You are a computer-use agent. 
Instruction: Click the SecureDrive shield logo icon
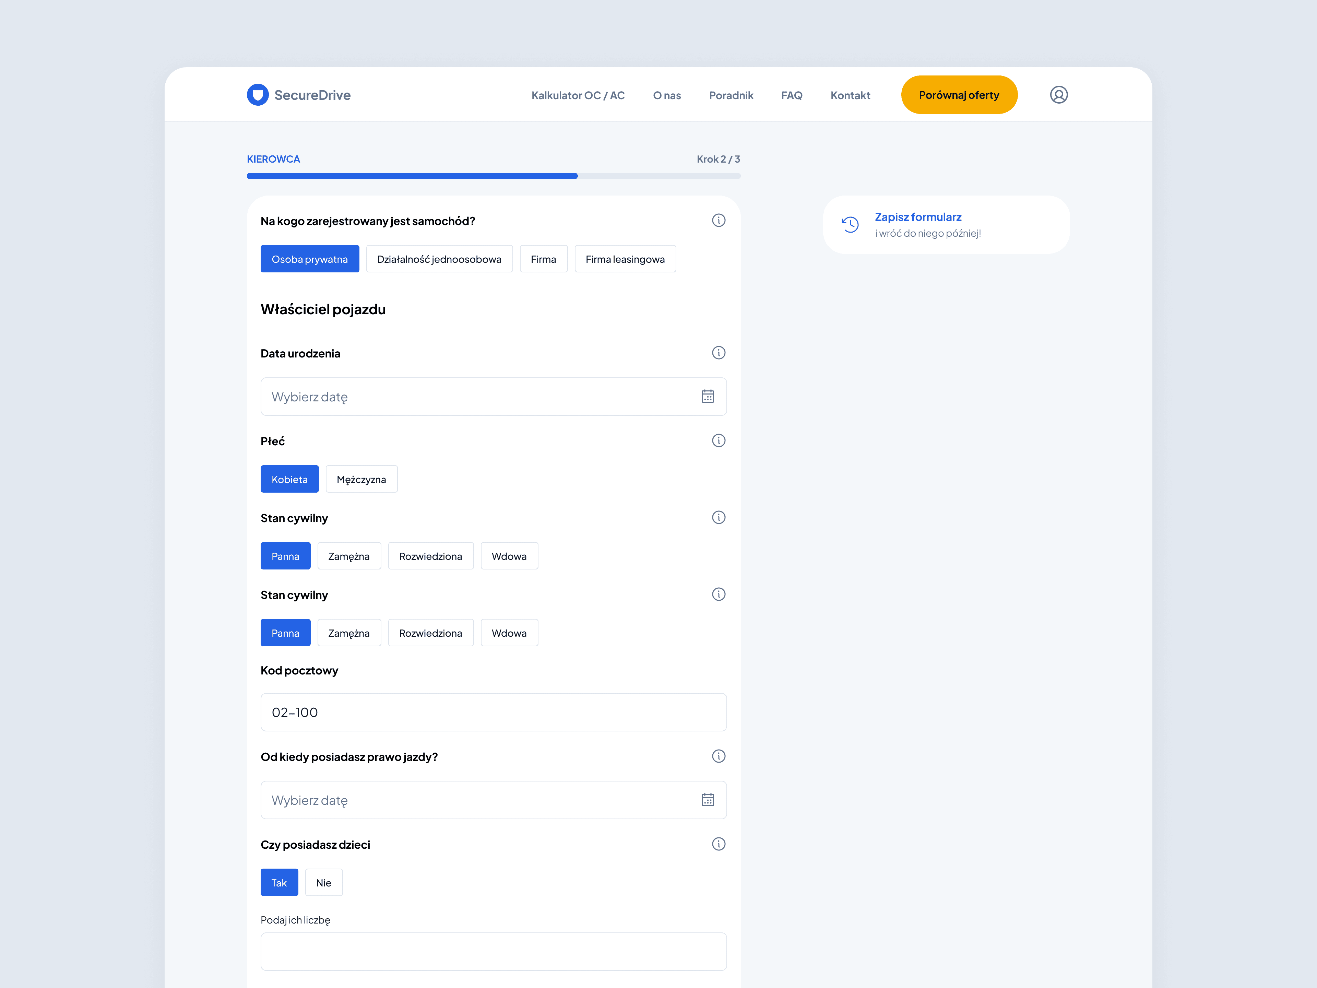[257, 95]
